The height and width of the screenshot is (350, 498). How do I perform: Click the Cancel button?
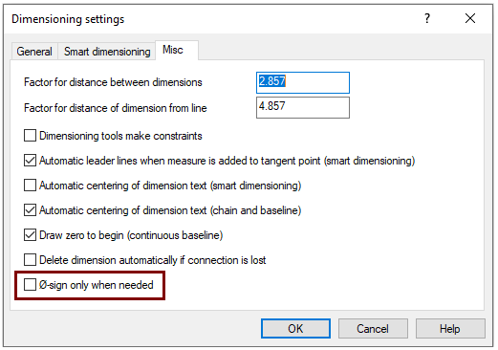coord(373,329)
